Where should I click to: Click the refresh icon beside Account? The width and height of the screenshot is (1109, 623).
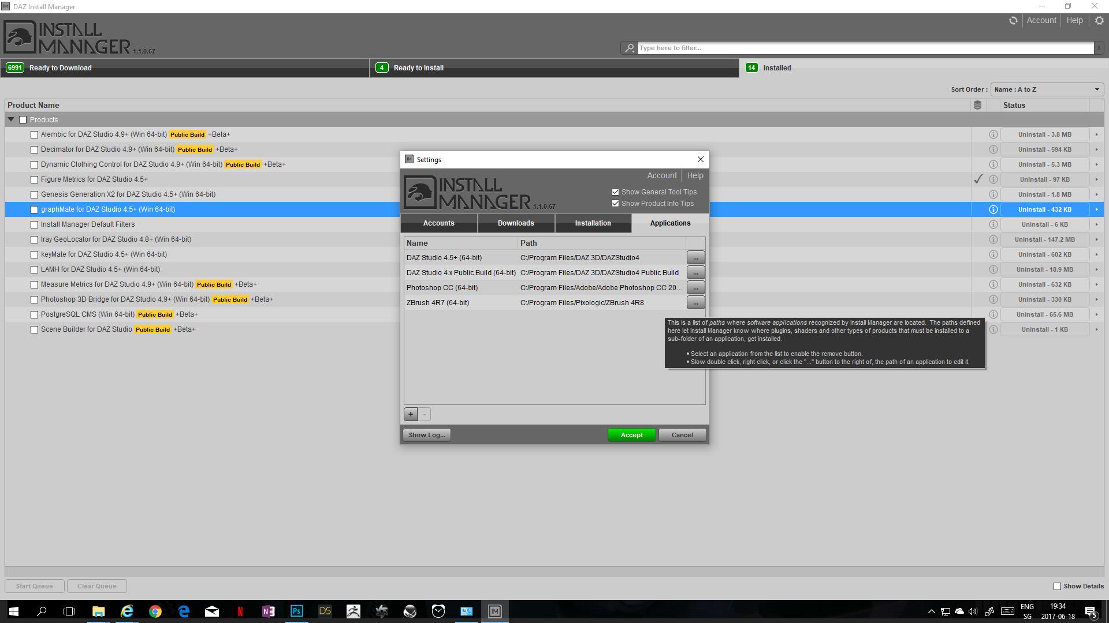(x=1013, y=21)
